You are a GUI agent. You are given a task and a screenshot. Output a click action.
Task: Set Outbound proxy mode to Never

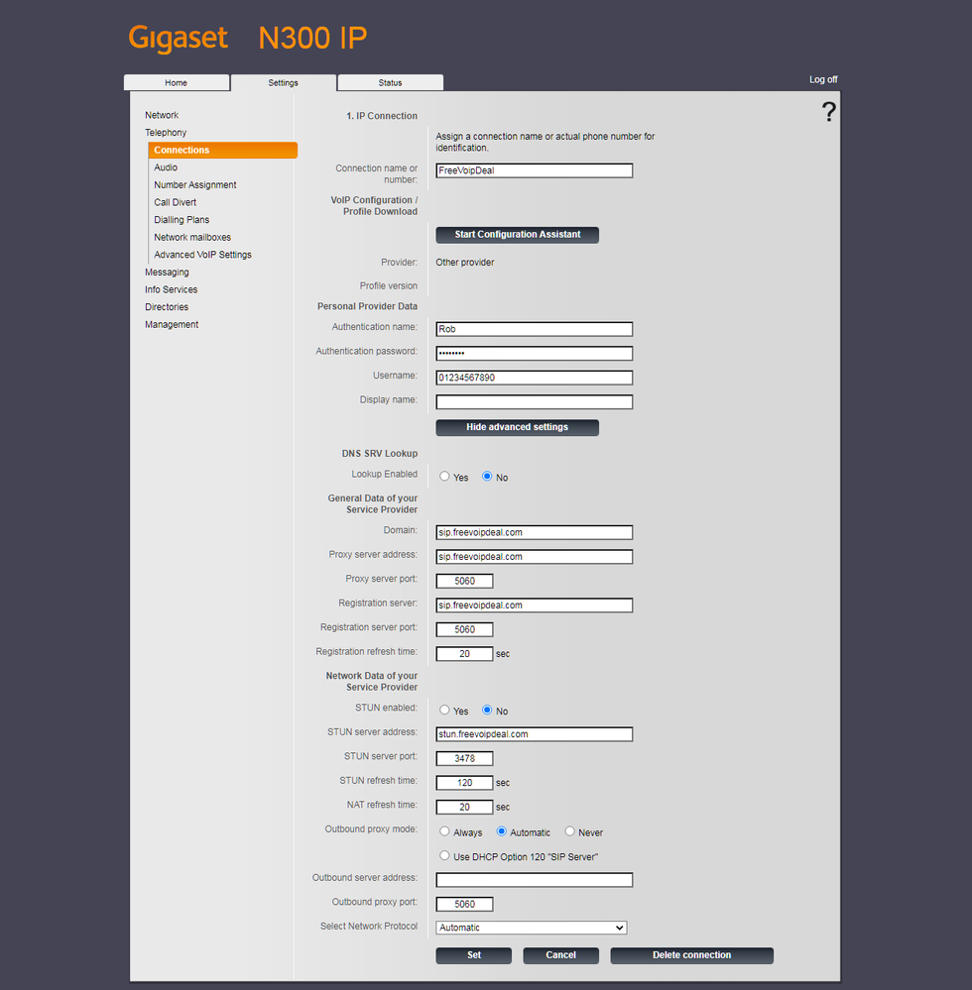coord(569,832)
